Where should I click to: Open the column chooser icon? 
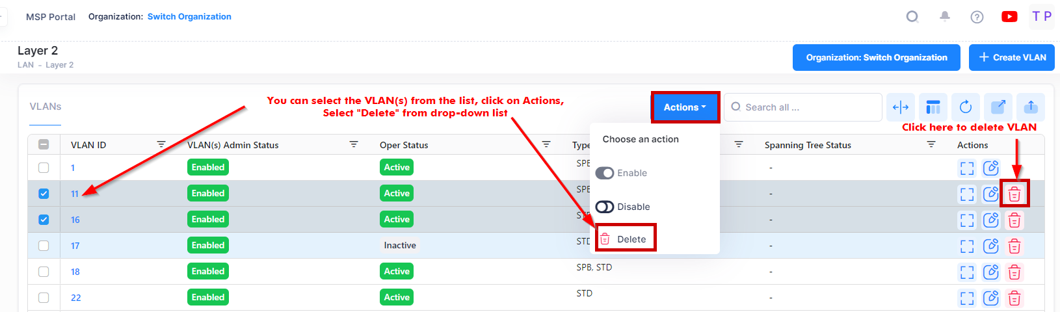pos(933,107)
